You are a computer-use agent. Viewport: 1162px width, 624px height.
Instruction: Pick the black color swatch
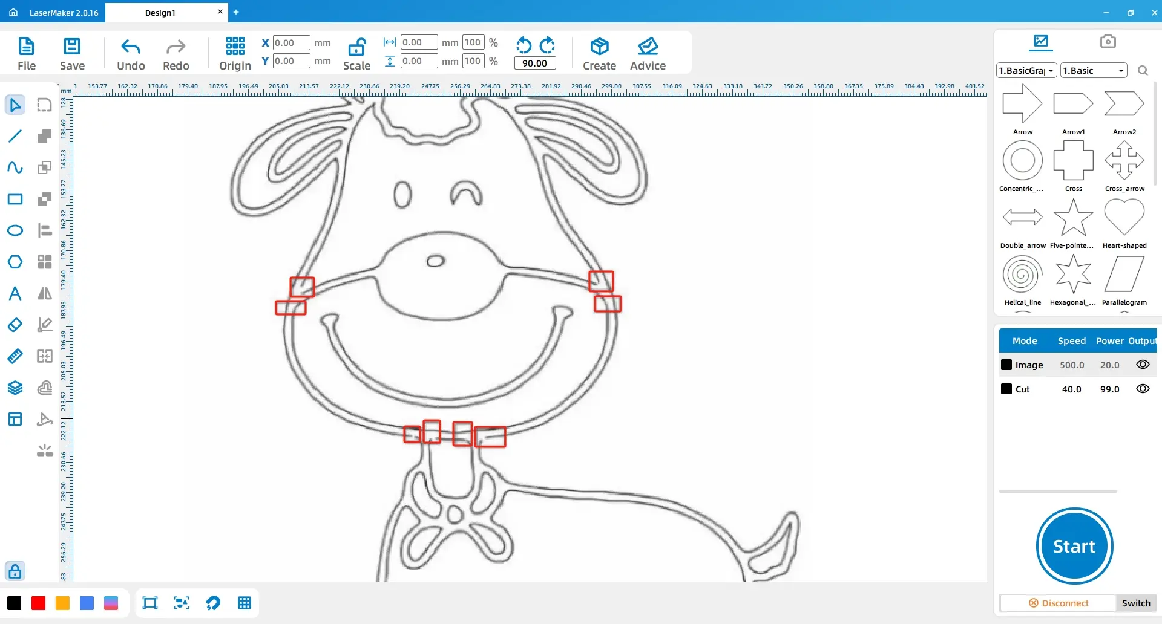[x=14, y=603]
